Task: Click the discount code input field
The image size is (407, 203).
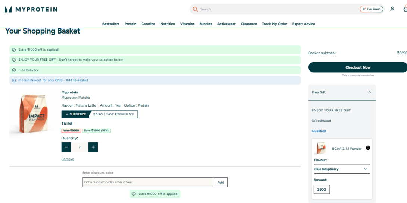Action: 148,182
